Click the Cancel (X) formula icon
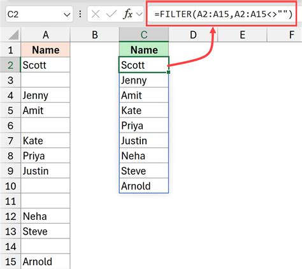302x269 pixels. (x=96, y=15)
